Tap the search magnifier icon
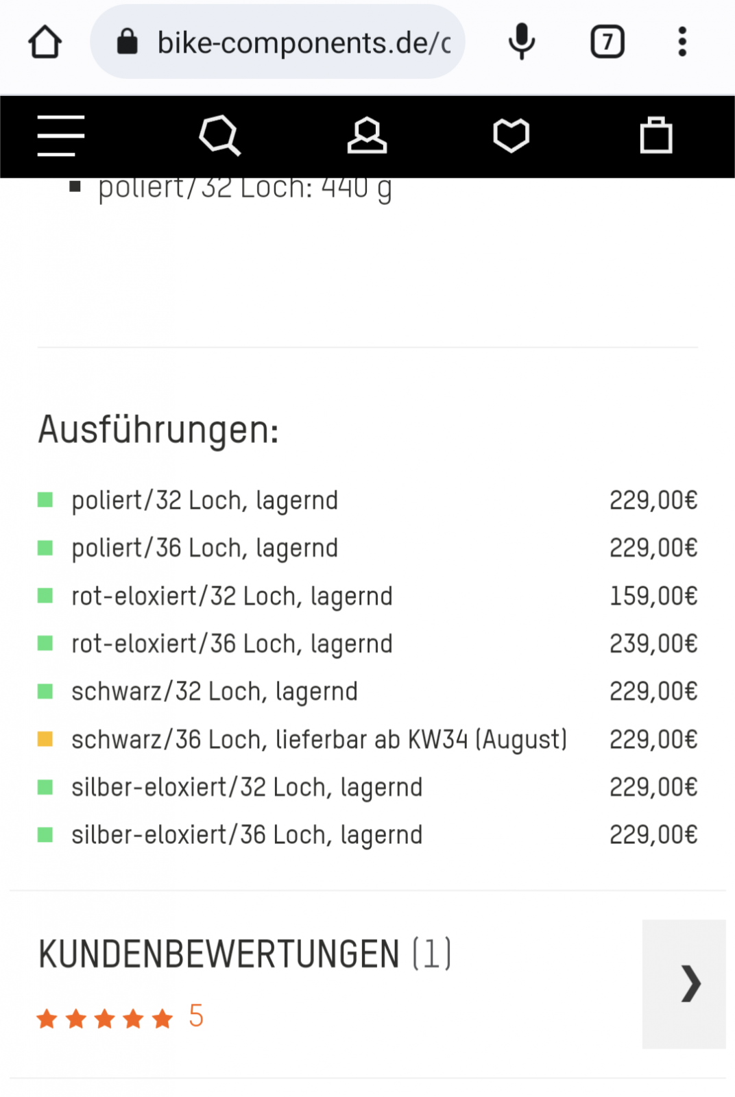The height and width of the screenshot is (1097, 735). (x=219, y=135)
